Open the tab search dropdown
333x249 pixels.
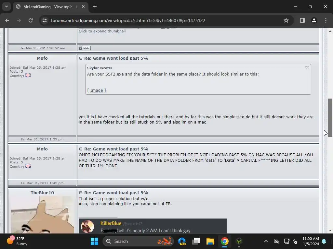(7, 6)
